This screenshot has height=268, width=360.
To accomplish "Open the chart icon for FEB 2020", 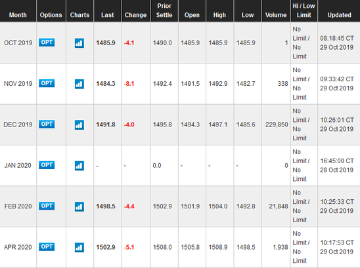I will (79, 206).
